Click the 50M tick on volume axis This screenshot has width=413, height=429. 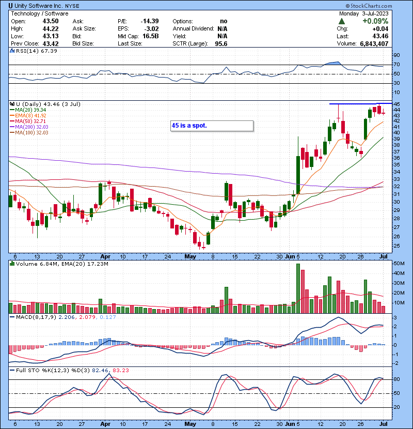click(399, 264)
